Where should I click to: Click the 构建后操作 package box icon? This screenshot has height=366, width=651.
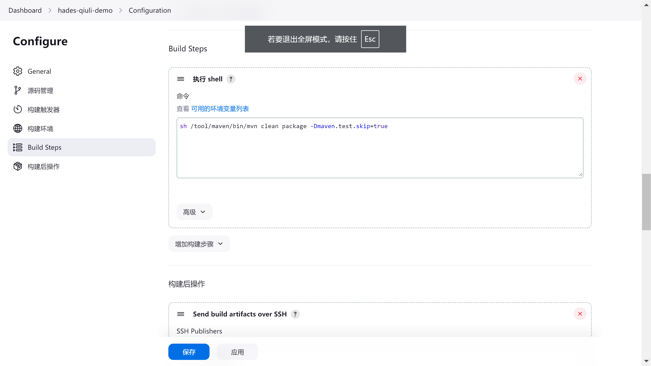click(x=18, y=166)
